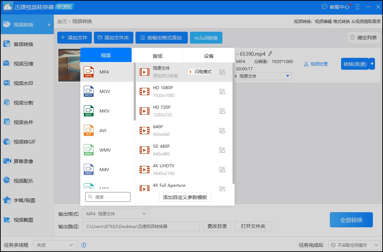Expand the 任务完成后 action dropdown
383x252 pixels.
pyautogui.click(x=356, y=245)
